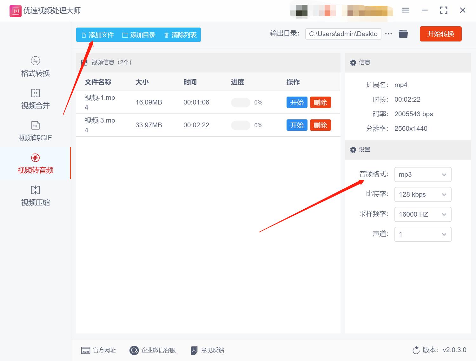
Task: Open the 音频格式 dropdown showing mp3
Action: 423,174
